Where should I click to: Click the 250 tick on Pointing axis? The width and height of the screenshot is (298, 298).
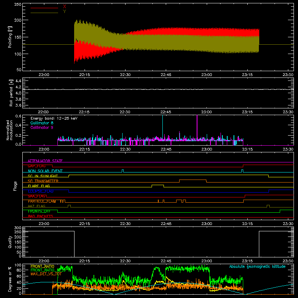[x=18, y=4]
